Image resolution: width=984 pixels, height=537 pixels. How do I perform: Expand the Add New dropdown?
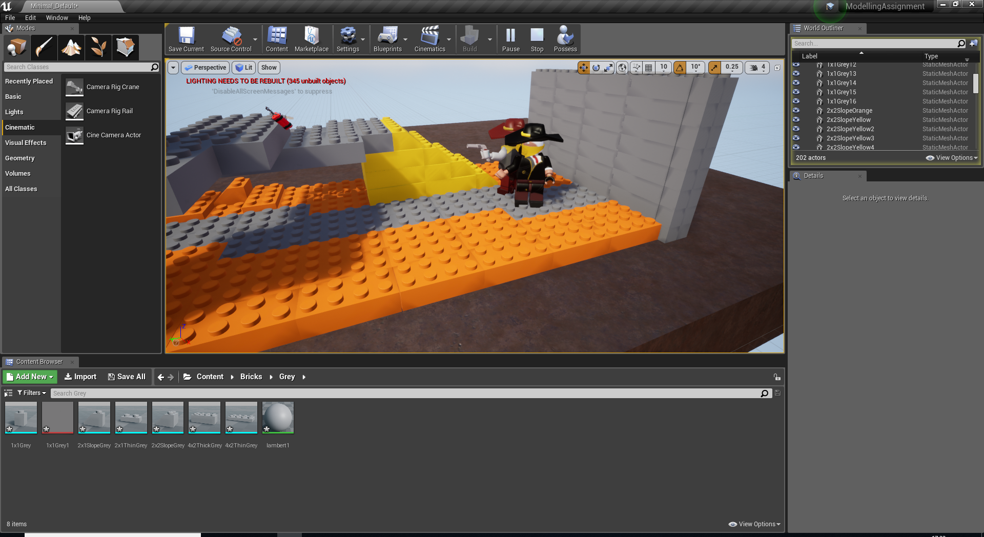[x=30, y=377]
